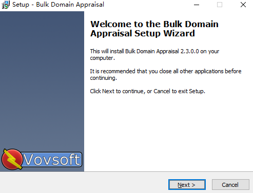Image resolution: width=253 pixels, height=193 pixels.
Task: Click the grayed-out maximize button
Action: pyautogui.click(x=220, y=5)
